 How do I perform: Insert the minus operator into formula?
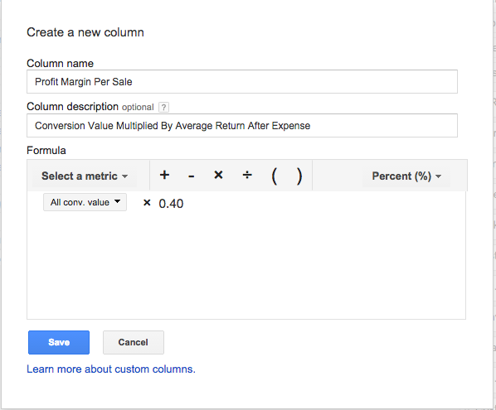tap(191, 176)
